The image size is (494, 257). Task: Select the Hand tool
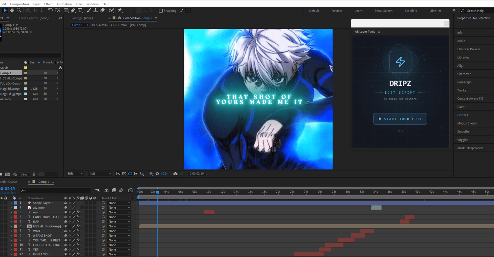[x=12, y=11]
